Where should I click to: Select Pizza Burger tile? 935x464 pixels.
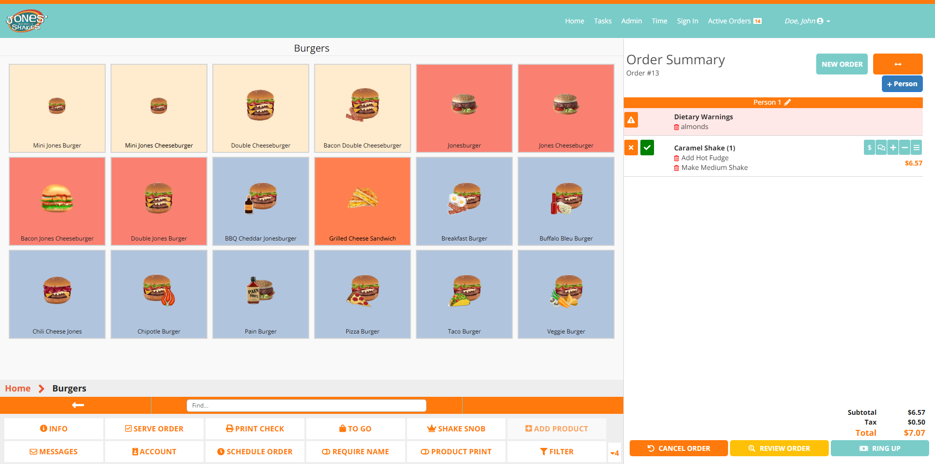pos(362,294)
